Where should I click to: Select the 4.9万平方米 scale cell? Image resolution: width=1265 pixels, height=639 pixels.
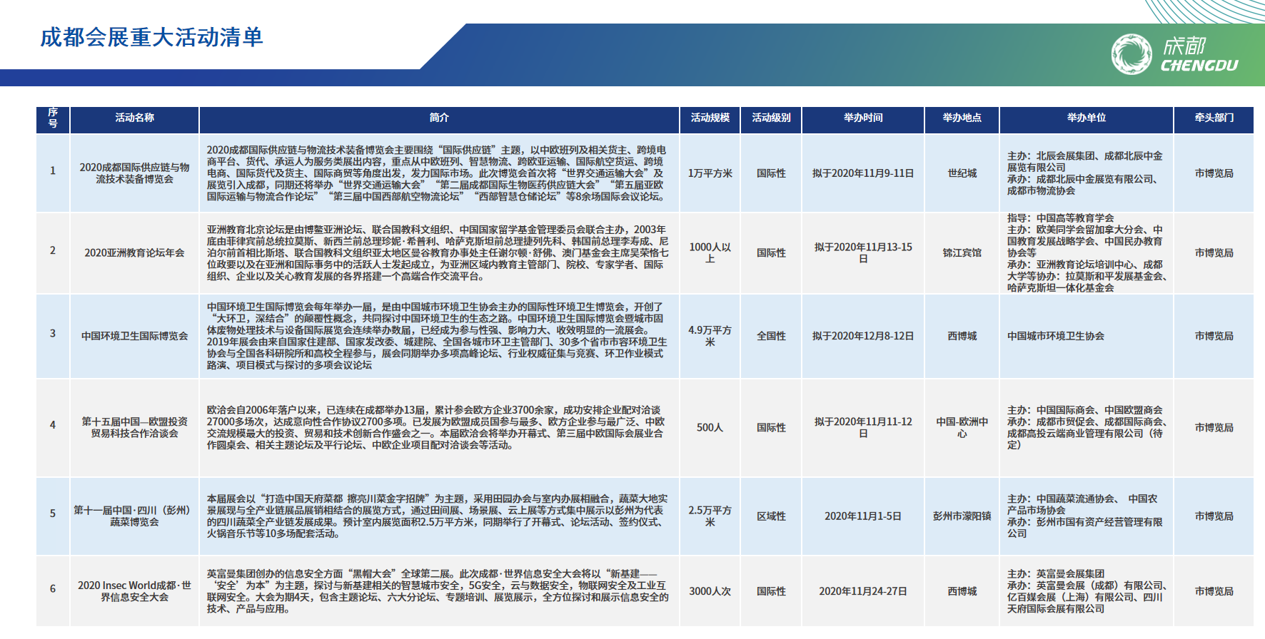point(710,336)
